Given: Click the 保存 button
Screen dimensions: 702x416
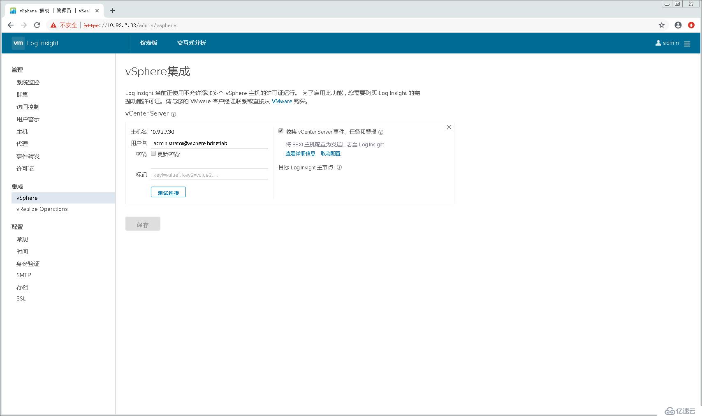Looking at the screenshot, I should pyautogui.click(x=143, y=224).
